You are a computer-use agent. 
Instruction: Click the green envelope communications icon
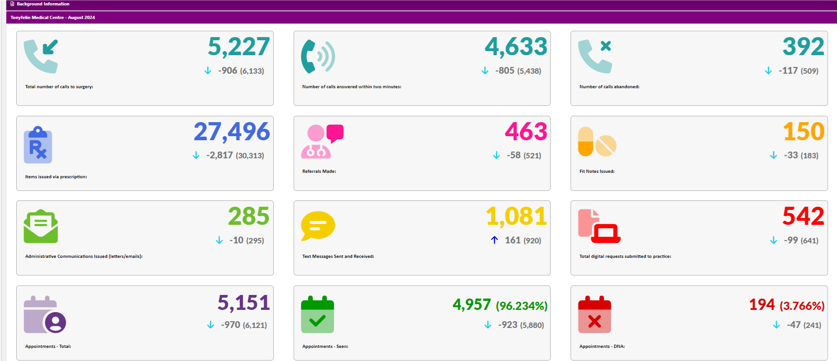click(41, 226)
